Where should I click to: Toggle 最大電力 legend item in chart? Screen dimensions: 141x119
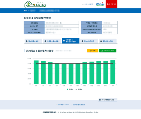pos(70,89)
